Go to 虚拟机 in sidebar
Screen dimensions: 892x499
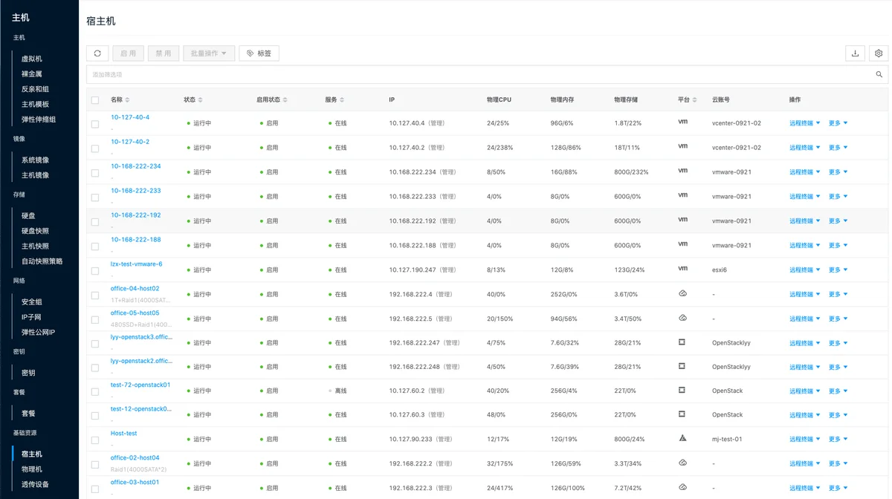tap(32, 59)
